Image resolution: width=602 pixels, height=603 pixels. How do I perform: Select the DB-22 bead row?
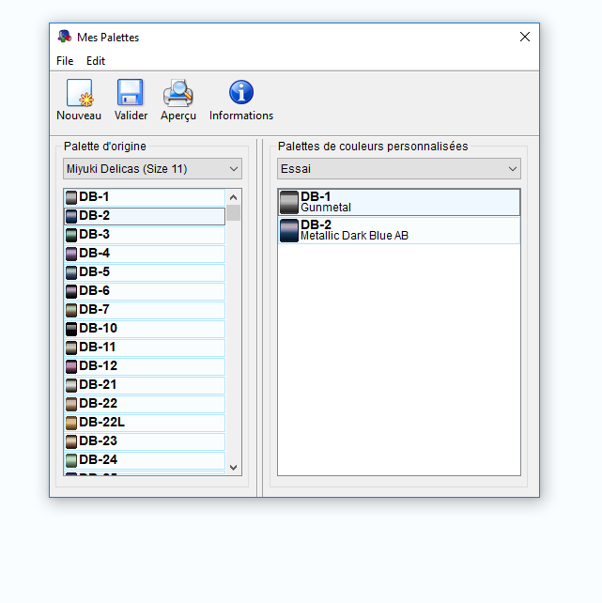(x=145, y=405)
